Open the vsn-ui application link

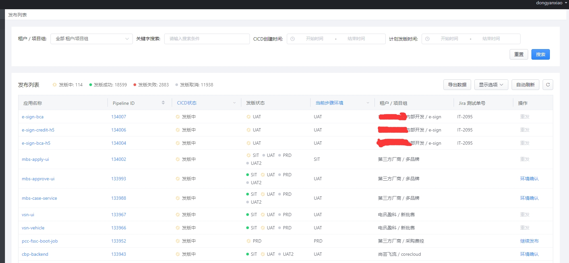tap(28, 215)
